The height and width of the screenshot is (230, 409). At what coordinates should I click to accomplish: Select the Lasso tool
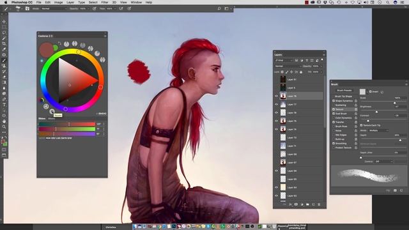pos(4,33)
